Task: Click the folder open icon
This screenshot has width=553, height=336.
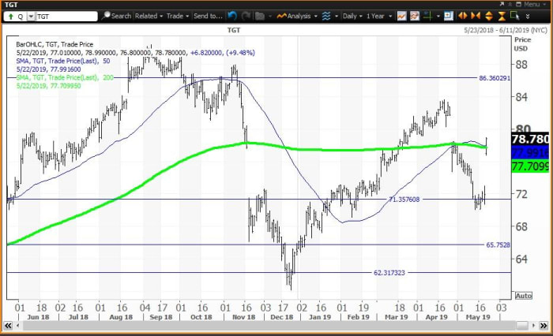Action: coord(260,16)
